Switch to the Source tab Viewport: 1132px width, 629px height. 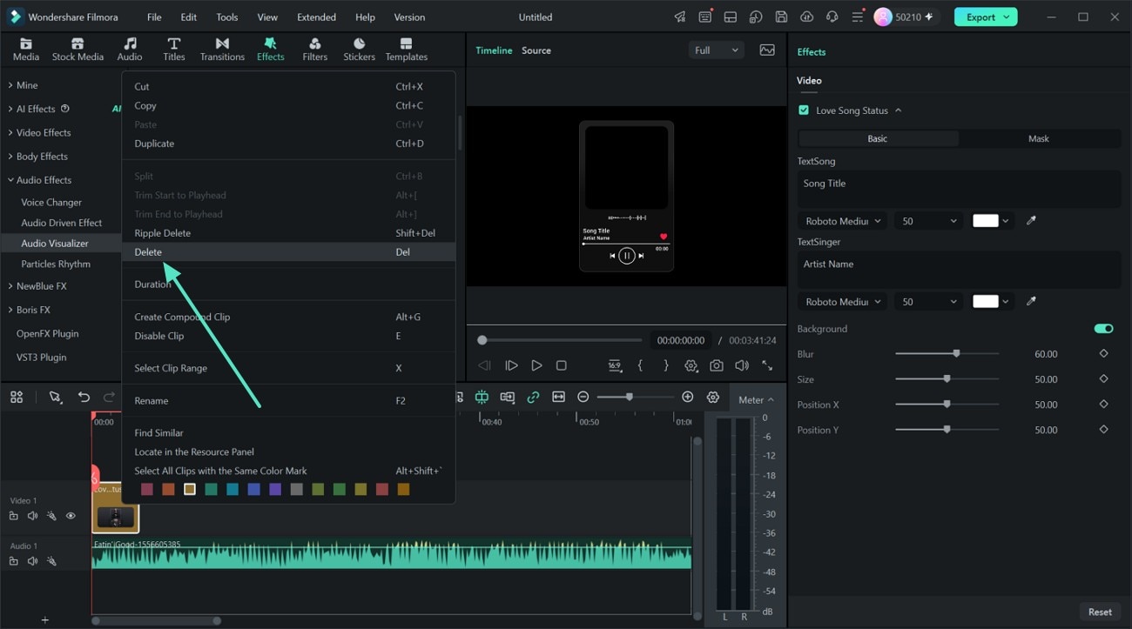536,50
